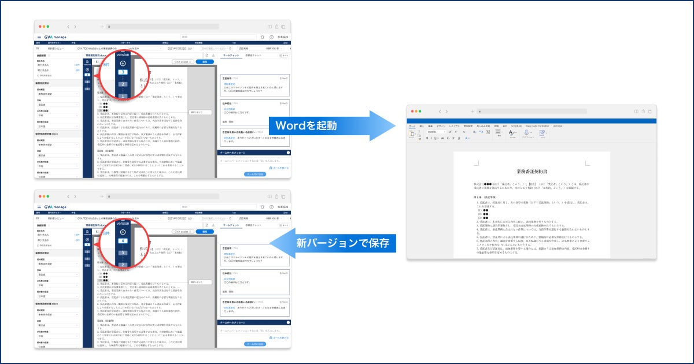The width and height of the screenshot is (694, 364).
Task: Apply strikethrough in Word ribbon
Action: 442,138
